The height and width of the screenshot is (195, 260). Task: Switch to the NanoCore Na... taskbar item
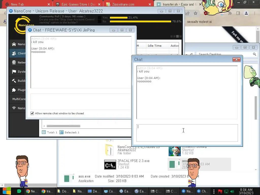187,191
